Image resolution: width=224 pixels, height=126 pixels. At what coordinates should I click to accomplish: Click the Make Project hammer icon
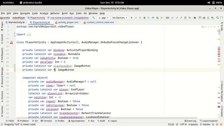click(x=93, y=18)
